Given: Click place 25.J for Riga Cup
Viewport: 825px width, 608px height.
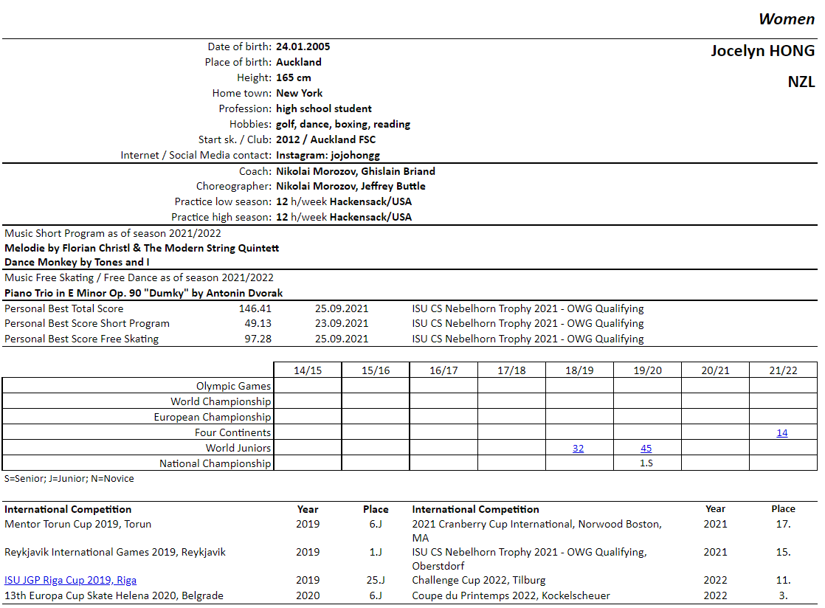Looking at the screenshot, I should (376, 580).
